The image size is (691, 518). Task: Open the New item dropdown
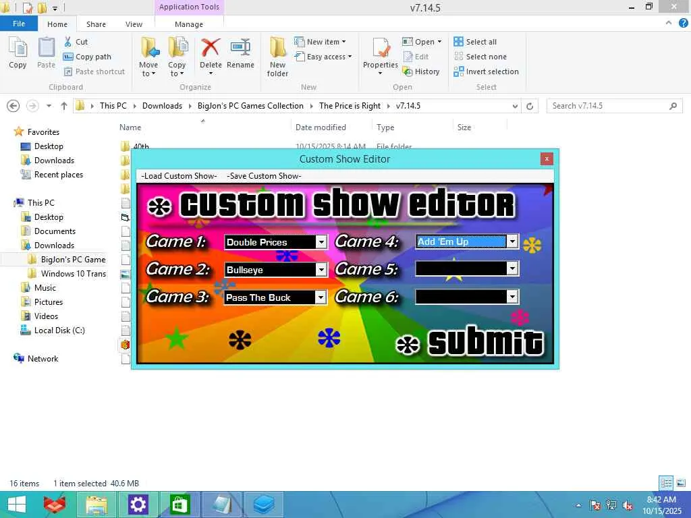(x=321, y=42)
